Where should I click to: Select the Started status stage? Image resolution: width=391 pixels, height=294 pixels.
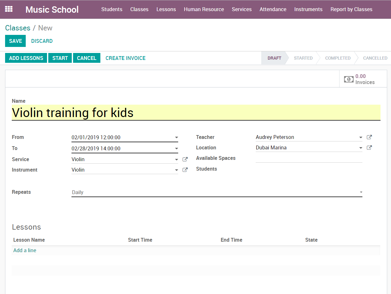(x=303, y=58)
